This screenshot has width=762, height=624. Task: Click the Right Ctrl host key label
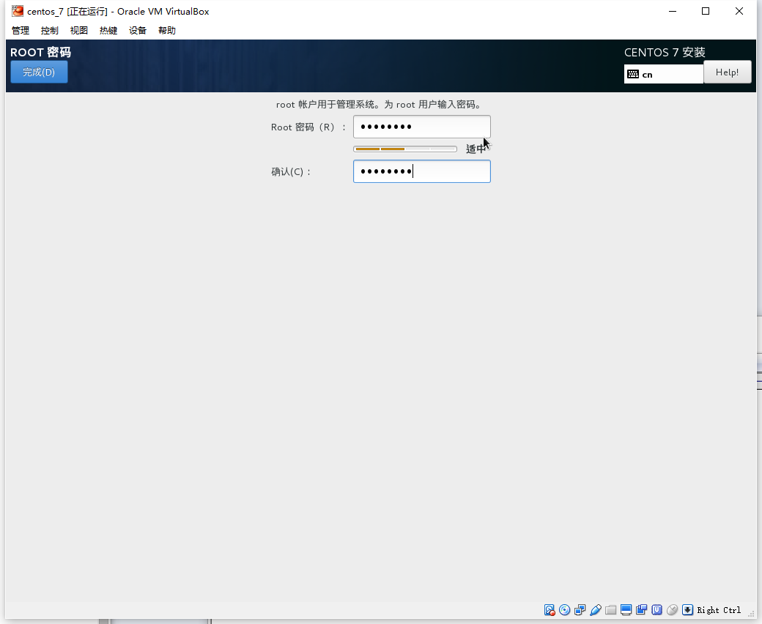coord(719,610)
